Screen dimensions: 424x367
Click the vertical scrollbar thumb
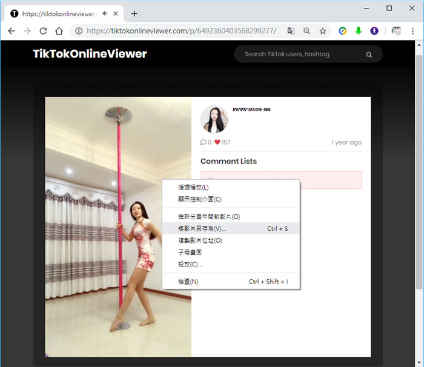419,172
